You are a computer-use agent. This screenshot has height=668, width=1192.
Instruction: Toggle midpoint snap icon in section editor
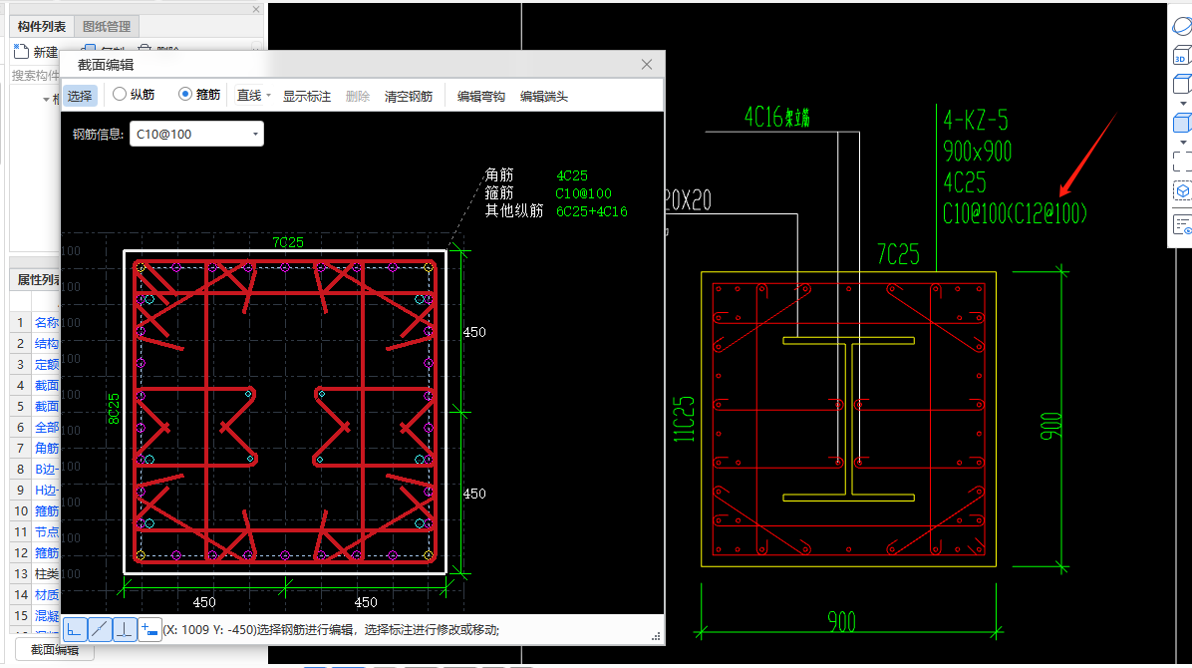pyautogui.click(x=100, y=629)
